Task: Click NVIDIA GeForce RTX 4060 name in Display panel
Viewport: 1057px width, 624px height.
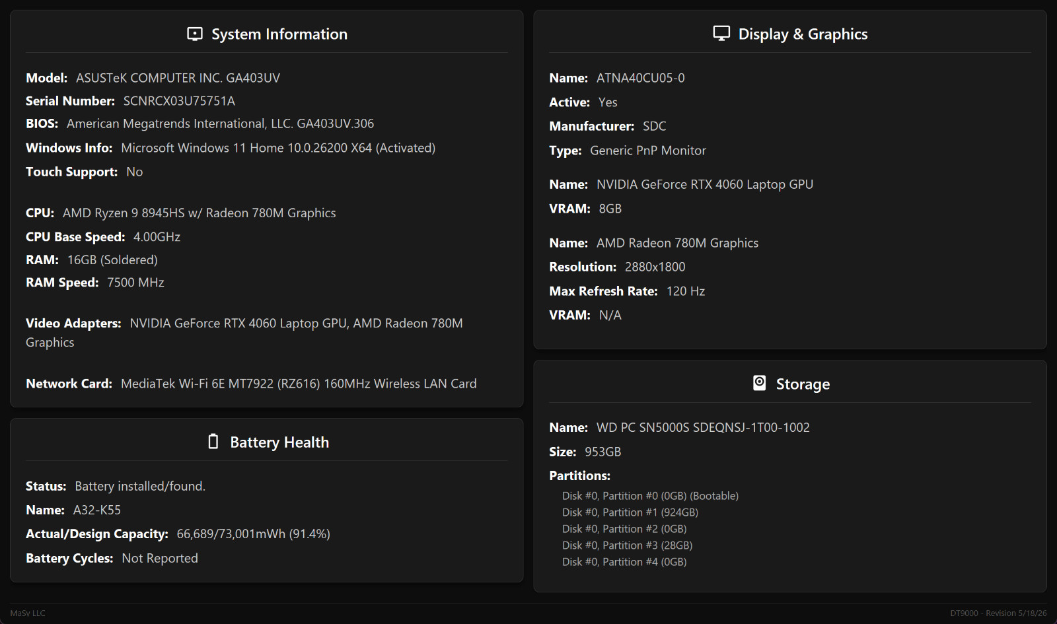Action: coord(705,185)
